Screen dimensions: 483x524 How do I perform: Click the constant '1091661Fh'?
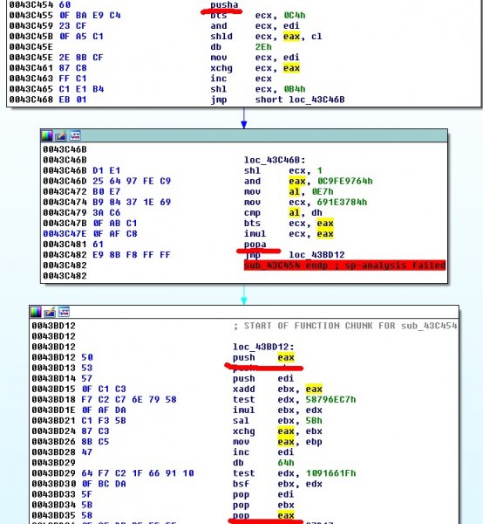coord(330,473)
